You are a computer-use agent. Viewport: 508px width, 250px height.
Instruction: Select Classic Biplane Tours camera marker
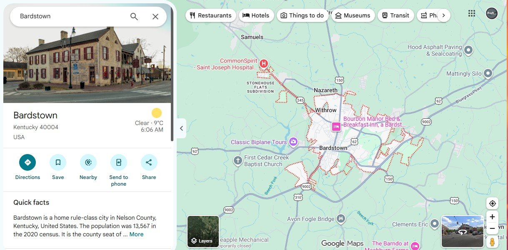[293, 142]
